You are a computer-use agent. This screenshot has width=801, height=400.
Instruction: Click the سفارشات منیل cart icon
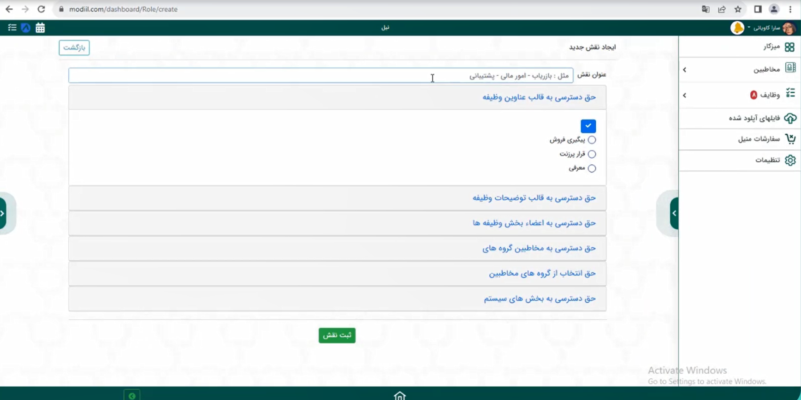click(790, 139)
